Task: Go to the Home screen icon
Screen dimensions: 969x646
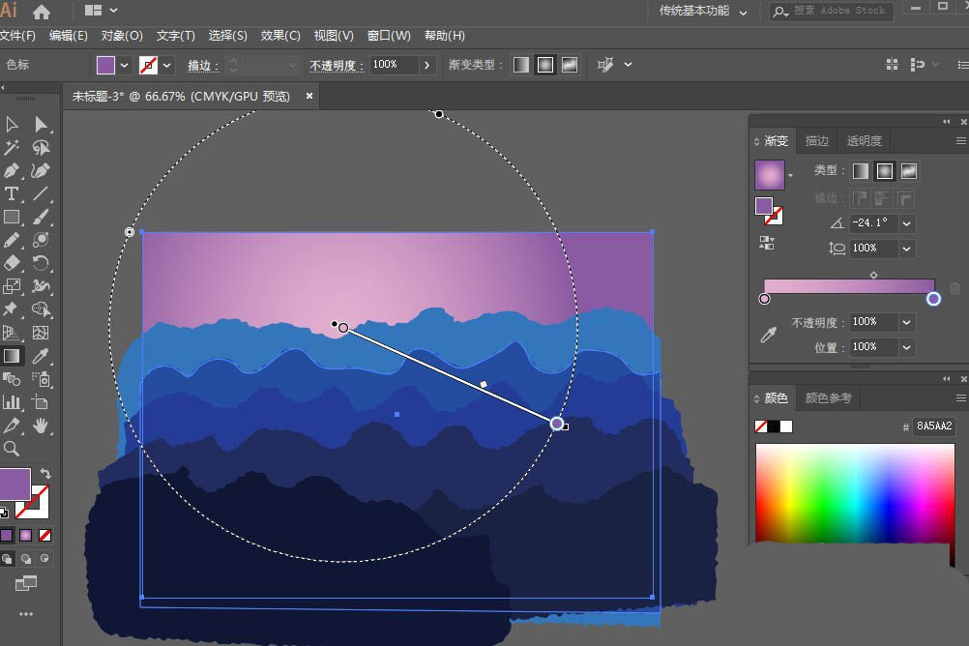Action: tap(42, 12)
